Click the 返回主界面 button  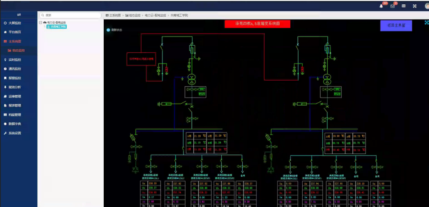pyautogui.click(x=396, y=25)
